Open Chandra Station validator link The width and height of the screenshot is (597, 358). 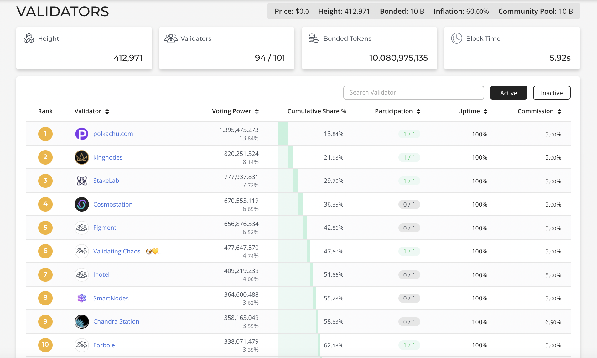point(116,321)
